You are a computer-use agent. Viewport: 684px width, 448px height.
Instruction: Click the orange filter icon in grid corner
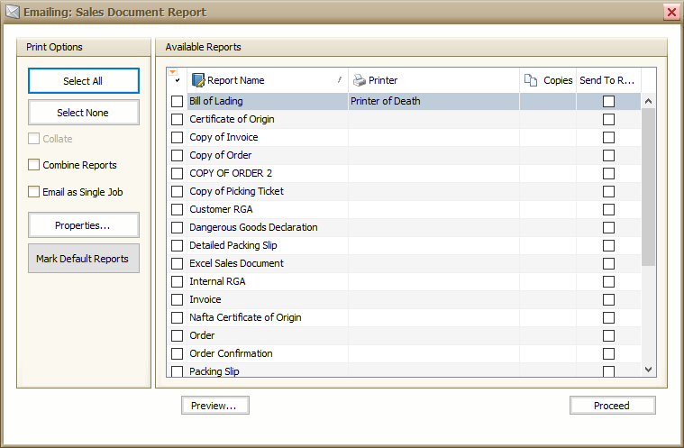(172, 72)
